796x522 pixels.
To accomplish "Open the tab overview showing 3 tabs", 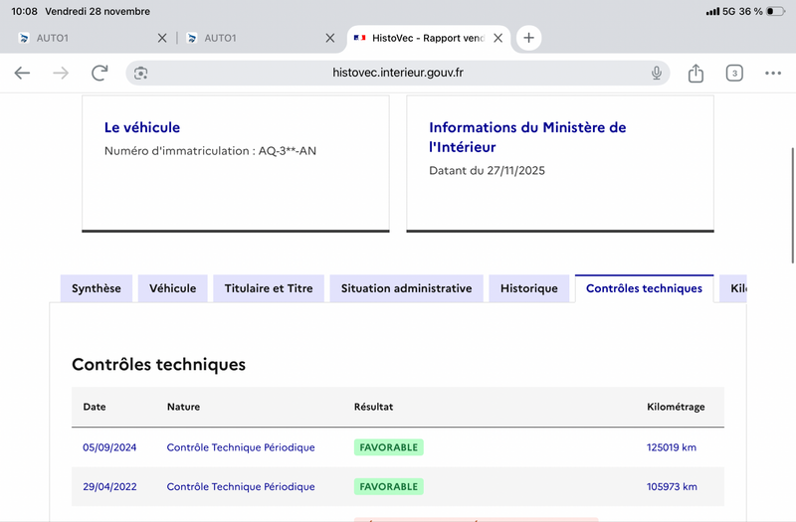I will point(734,73).
